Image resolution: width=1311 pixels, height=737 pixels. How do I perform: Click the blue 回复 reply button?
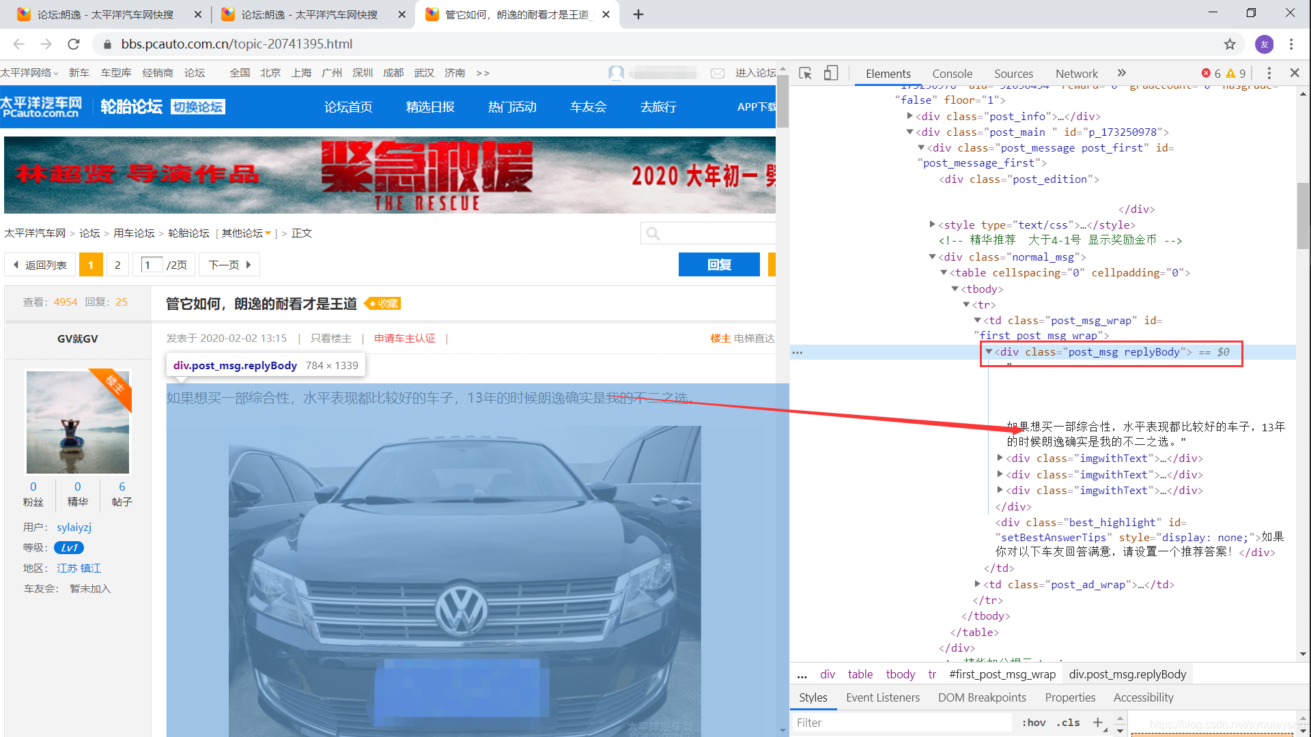pyautogui.click(x=719, y=265)
